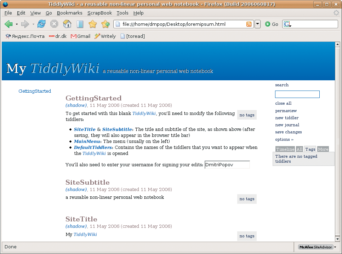Screen dimensions: 342x254
Task: Open the View menu
Action: click(35, 13)
